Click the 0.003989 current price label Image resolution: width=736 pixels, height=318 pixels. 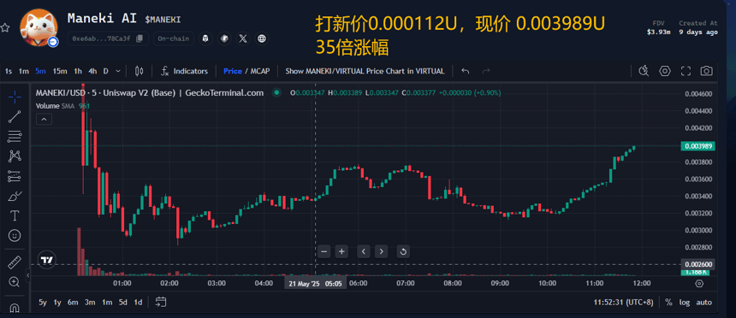click(x=698, y=146)
